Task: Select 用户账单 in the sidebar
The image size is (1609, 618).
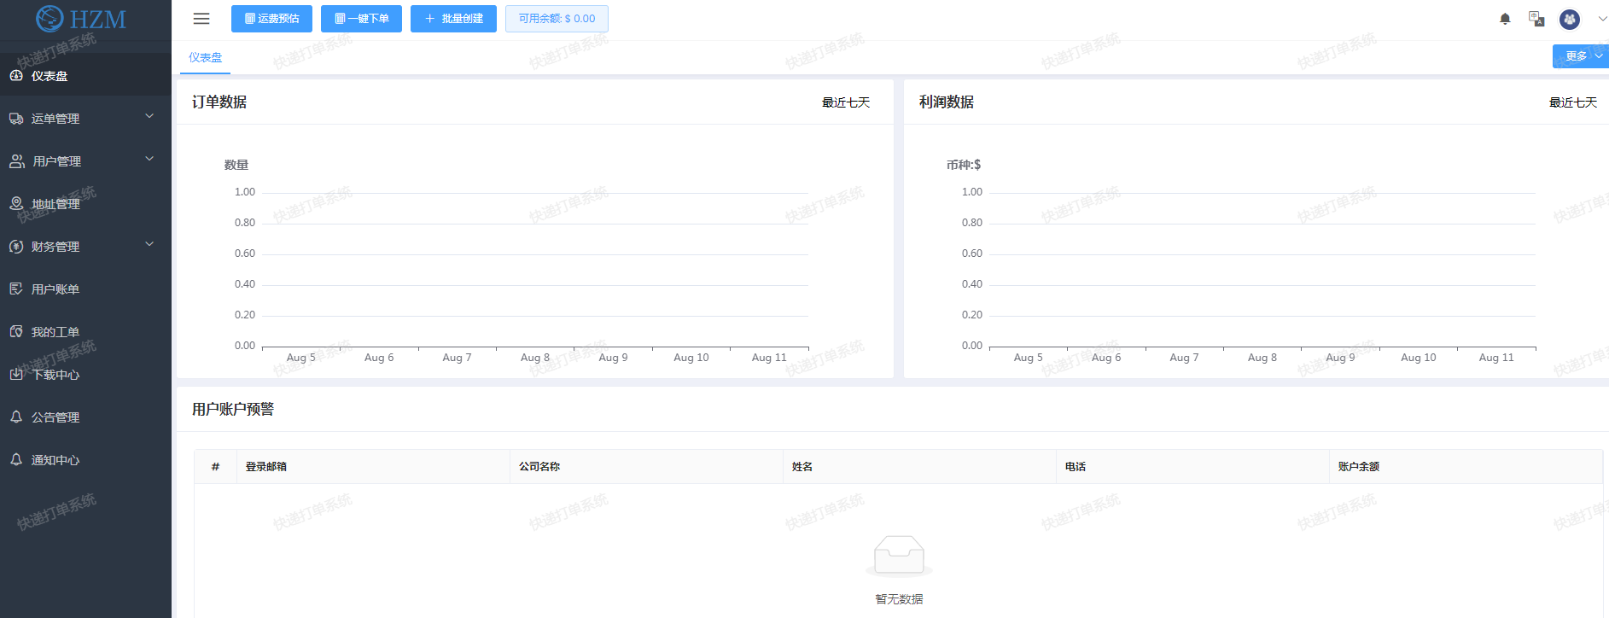Action: (55, 289)
